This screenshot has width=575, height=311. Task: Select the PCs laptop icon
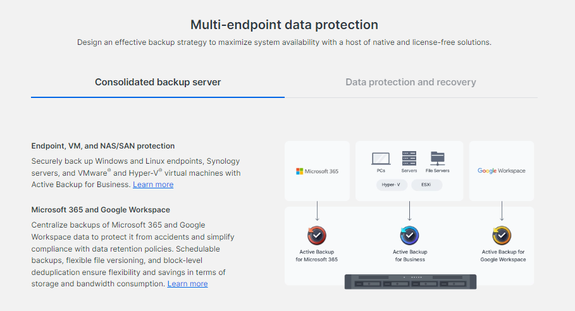[x=381, y=159]
